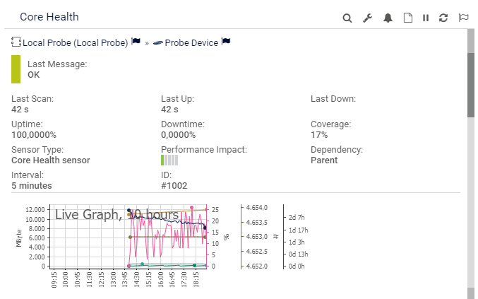Click the green status color bar
Viewport: 478px width, 299px height.
pyautogui.click(x=16, y=69)
